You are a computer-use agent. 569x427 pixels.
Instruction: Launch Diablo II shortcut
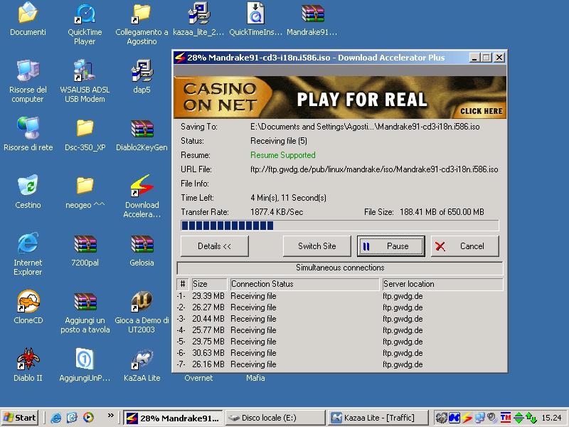(x=28, y=359)
